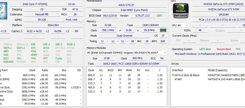The height and width of the screenshot is (108, 245).
Task: Select the 400.0 clock timing row
Action: 126,87
